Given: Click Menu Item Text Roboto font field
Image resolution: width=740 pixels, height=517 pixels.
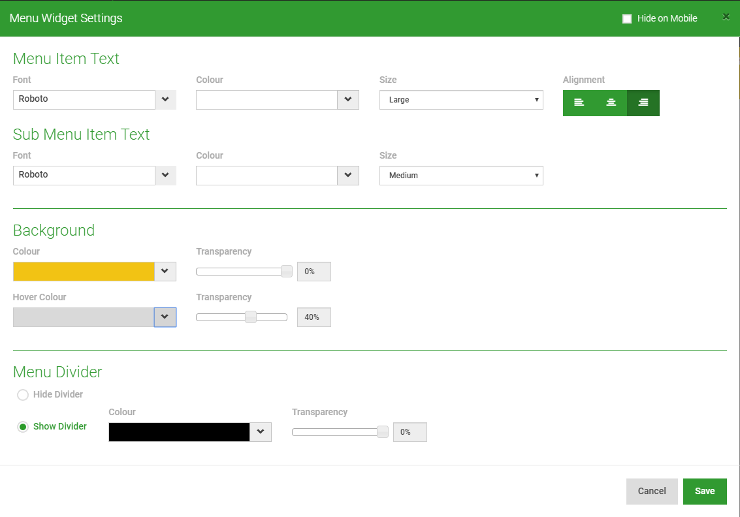Looking at the screenshot, I should pyautogui.click(x=84, y=99).
